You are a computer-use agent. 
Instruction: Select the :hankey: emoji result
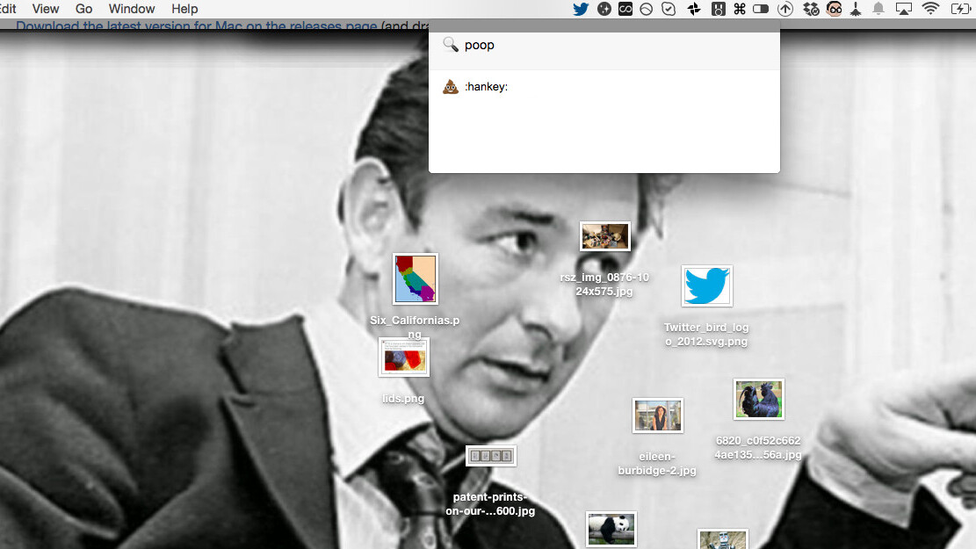point(486,87)
